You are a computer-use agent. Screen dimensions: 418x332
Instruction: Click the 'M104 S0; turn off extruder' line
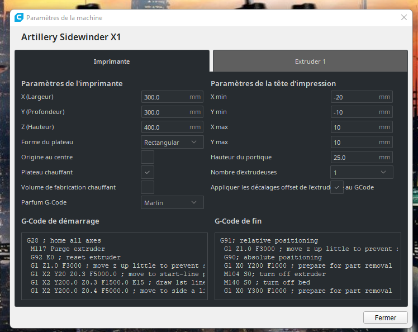pyautogui.click(x=275, y=274)
